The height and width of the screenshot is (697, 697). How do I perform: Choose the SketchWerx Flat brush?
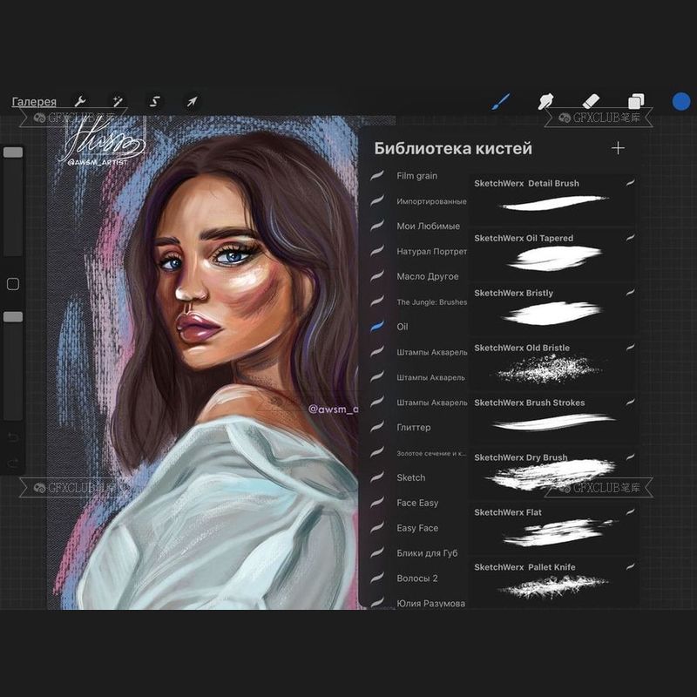click(x=553, y=528)
